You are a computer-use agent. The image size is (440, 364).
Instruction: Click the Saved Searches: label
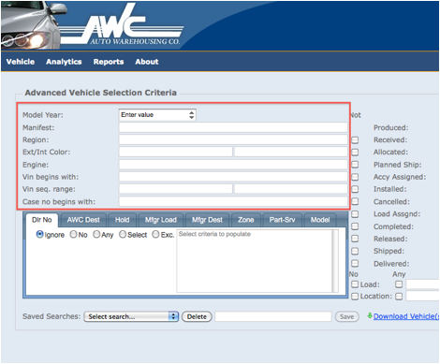pyautogui.click(x=51, y=316)
